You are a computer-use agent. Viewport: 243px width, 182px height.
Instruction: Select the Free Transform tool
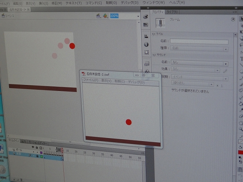click(x=241, y=32)
